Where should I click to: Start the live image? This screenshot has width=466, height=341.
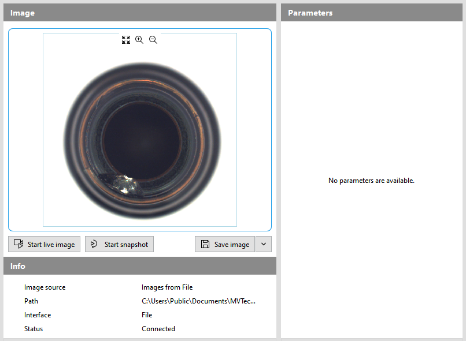[x=45, y=244]
